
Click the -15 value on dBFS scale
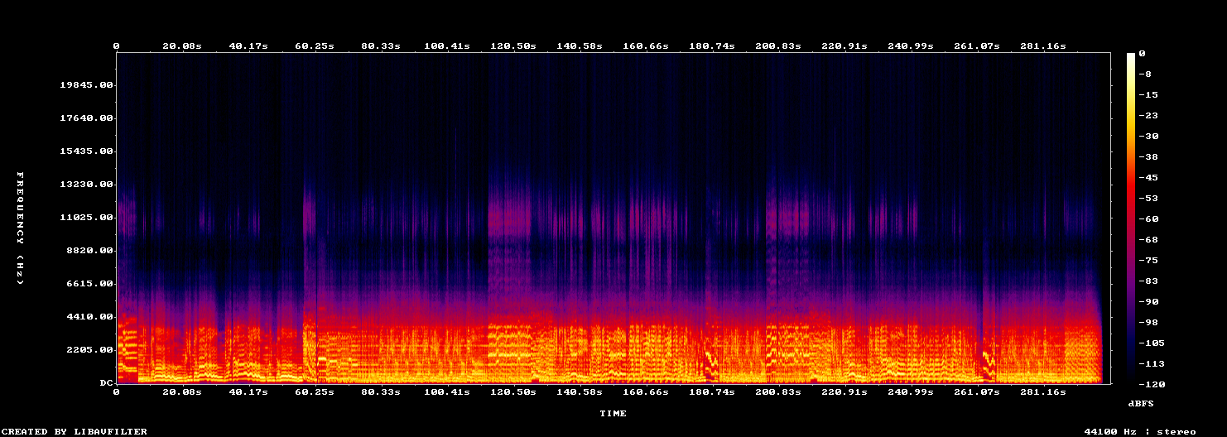pyautogui.click(x=1148, y=95)
